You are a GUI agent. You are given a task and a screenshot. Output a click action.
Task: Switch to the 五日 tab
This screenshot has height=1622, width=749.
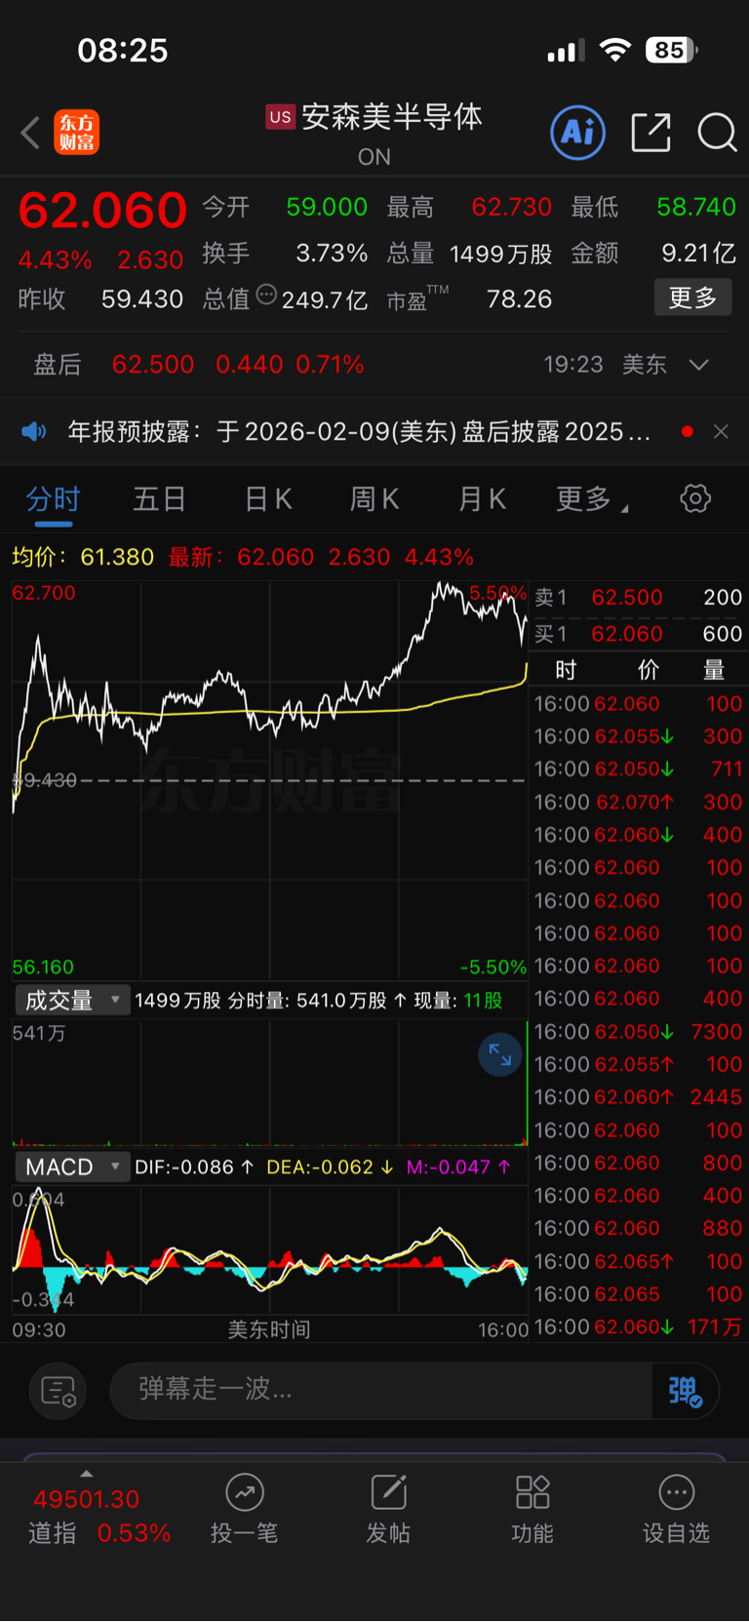(159, 499)
